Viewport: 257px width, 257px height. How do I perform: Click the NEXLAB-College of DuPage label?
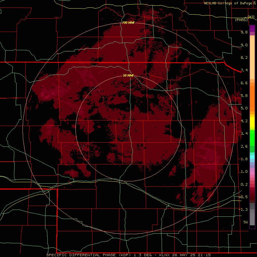coord(228,3)
